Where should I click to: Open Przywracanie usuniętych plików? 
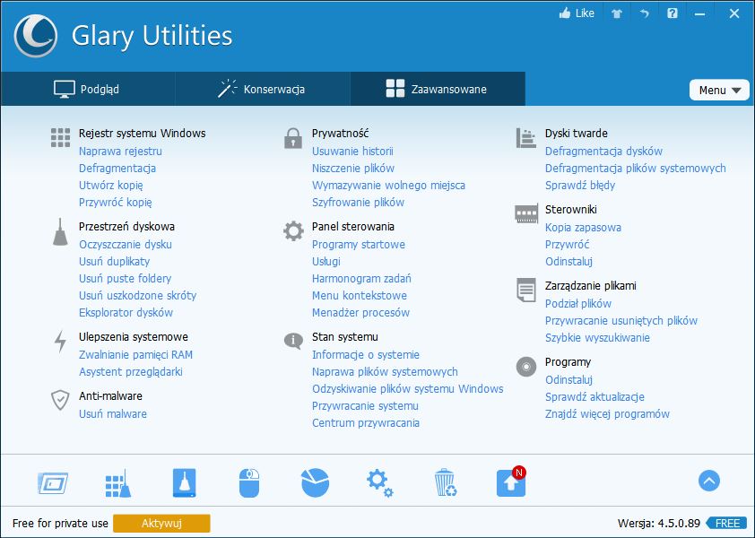point(621,321)
